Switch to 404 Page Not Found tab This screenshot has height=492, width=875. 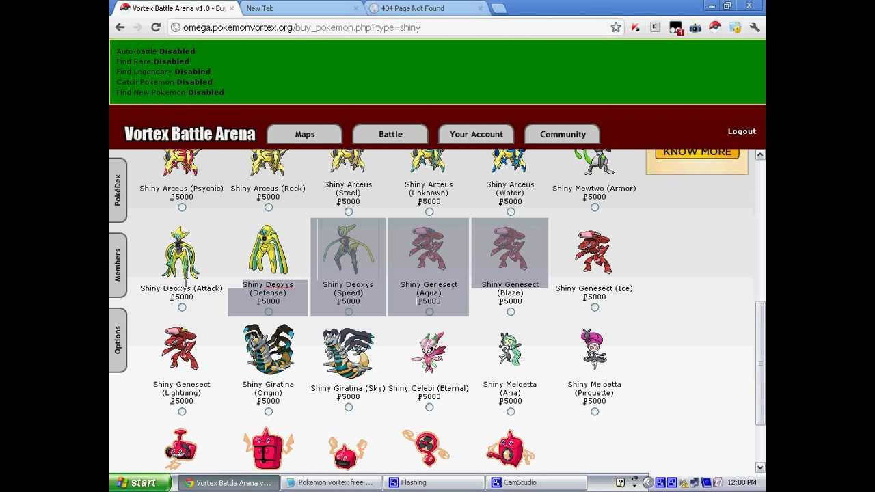(425, 8)
